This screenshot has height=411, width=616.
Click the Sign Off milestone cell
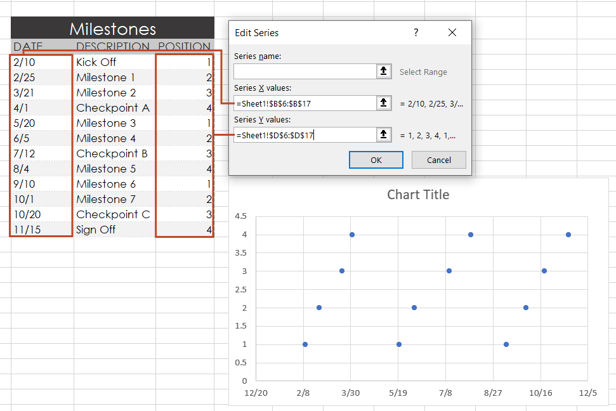[95, 230]
